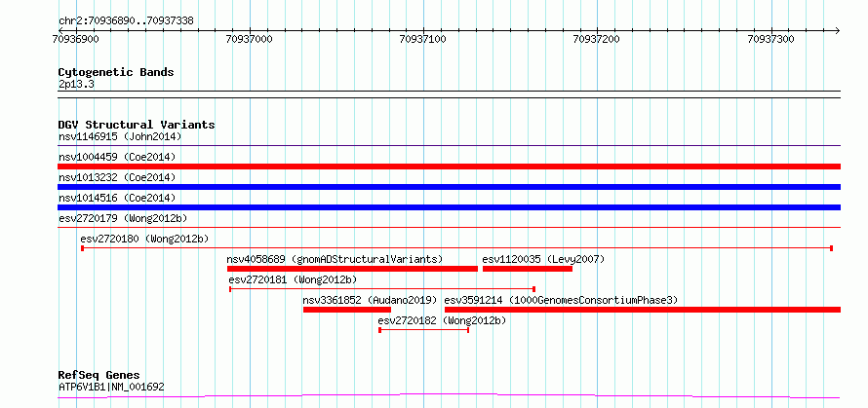Click the RefSeq Genes track heading

[99, 376]
